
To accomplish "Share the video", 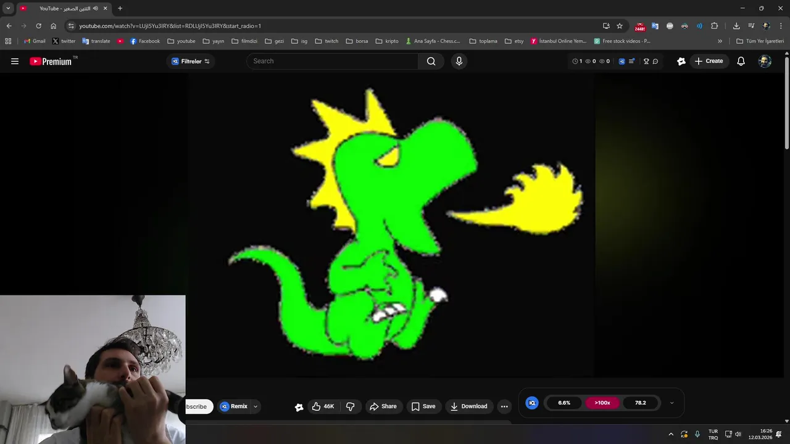I will coord(383,406).
